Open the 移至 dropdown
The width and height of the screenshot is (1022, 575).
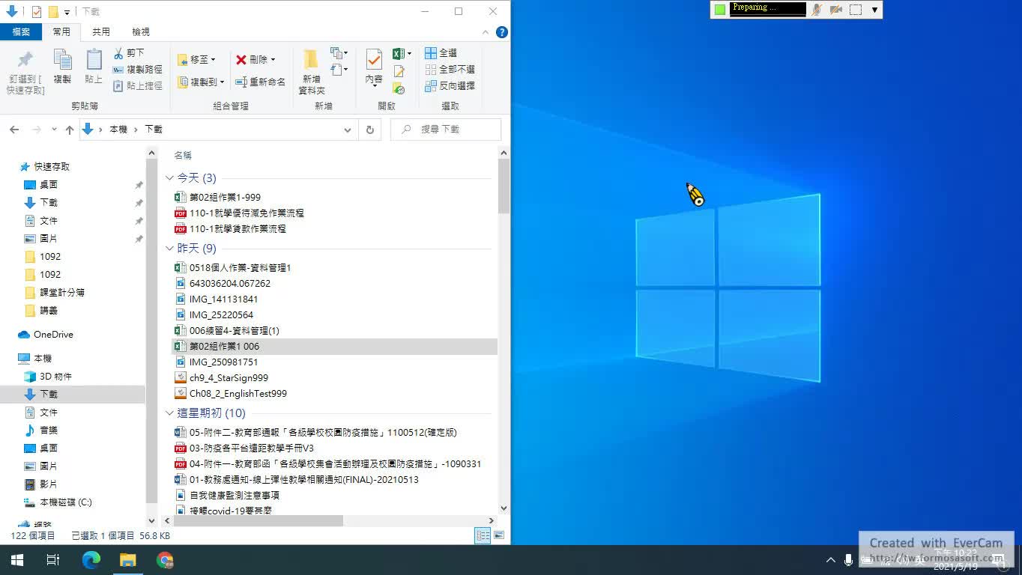(196, 60)
